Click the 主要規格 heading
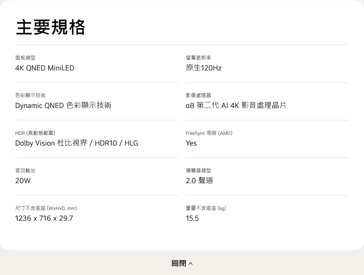Screen dimensions: 364x275 coord(50,27)
